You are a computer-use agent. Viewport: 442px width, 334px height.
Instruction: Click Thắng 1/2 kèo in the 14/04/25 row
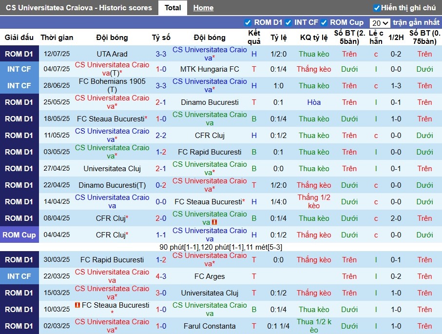click(x=314, y=202)
